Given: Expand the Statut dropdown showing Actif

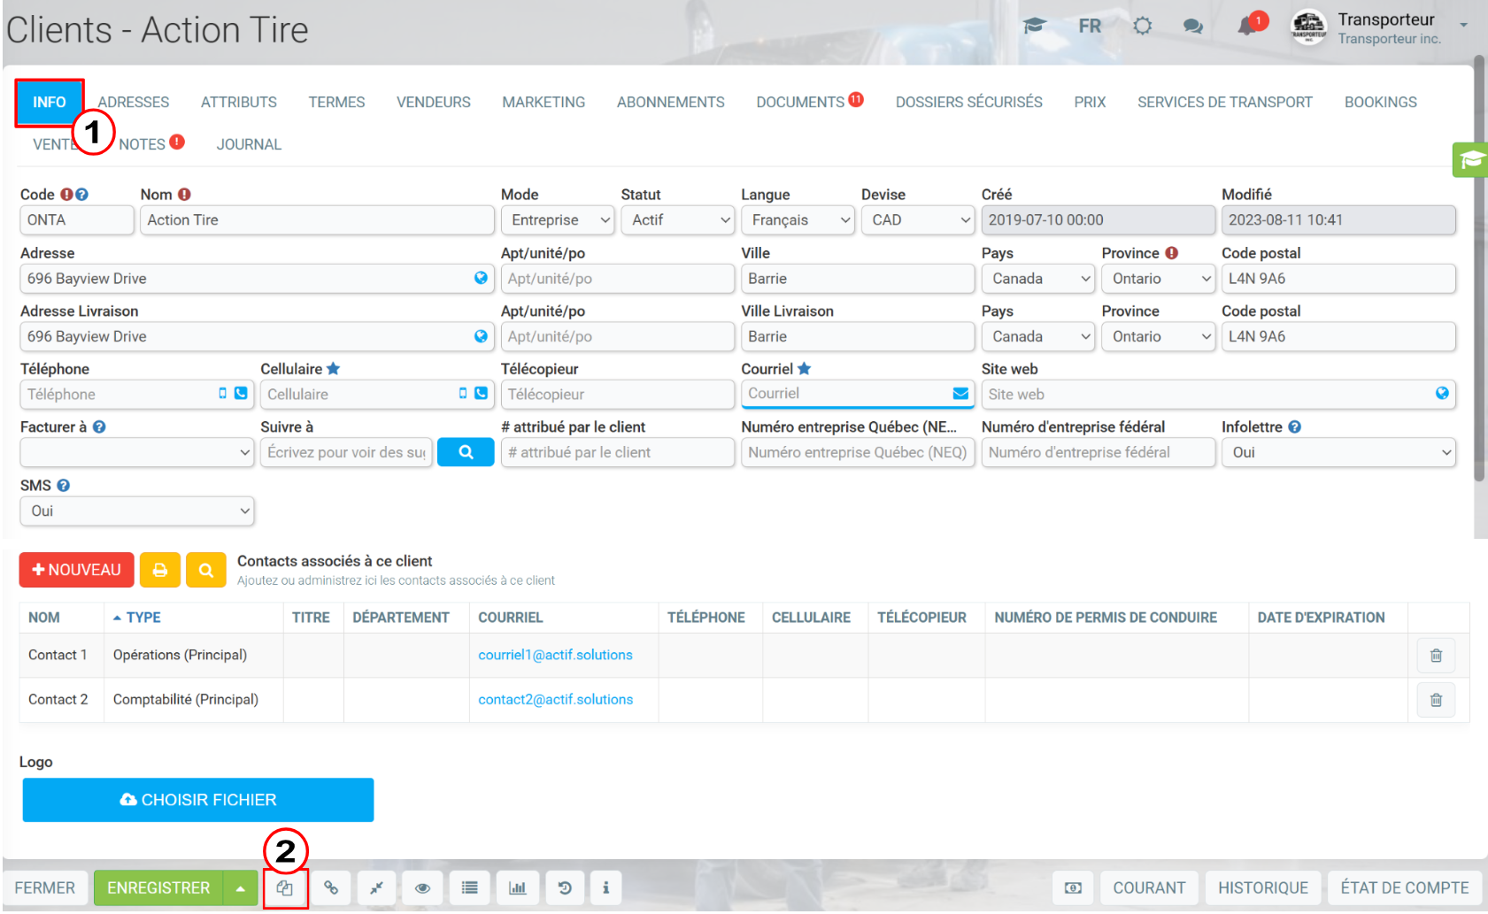Looking at the screenshot, I should [x=678, y=220].
